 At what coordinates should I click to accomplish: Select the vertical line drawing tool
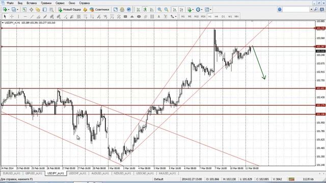(18, 16)
